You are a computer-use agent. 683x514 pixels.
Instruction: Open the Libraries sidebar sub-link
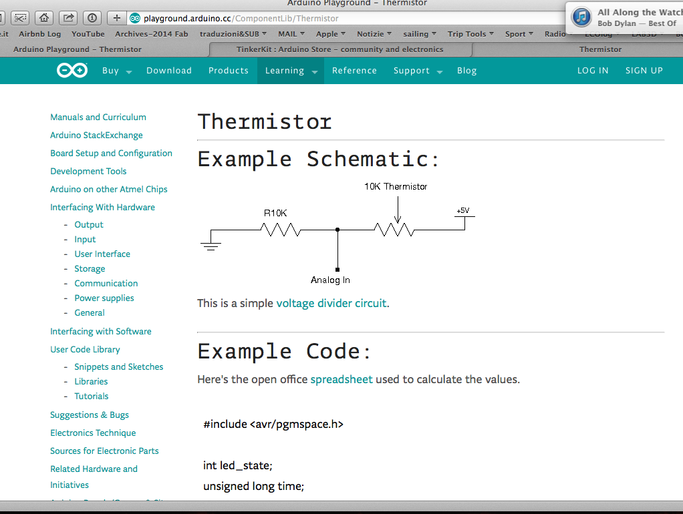(x=91, y=381)
